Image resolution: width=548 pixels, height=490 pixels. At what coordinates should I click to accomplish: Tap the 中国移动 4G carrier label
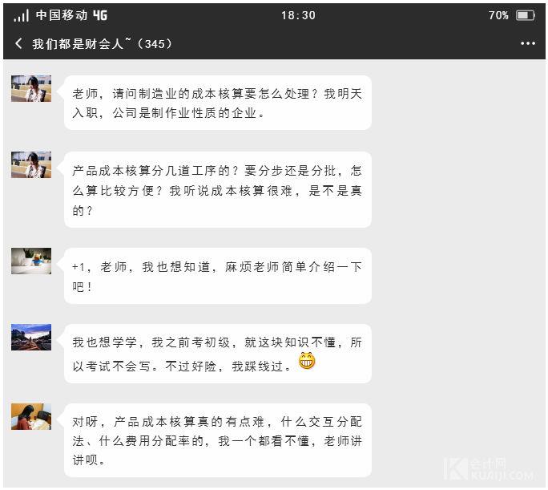71,15
